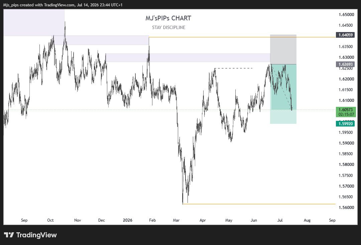Click the Aug label on time axis
Screen dimensions: 361x245
[307, 220]
